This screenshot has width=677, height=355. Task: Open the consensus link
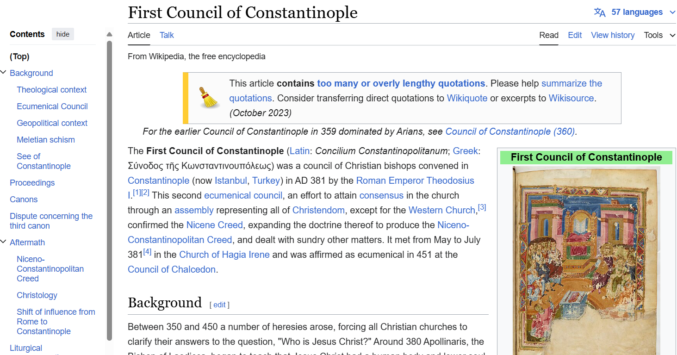(381, 195)
